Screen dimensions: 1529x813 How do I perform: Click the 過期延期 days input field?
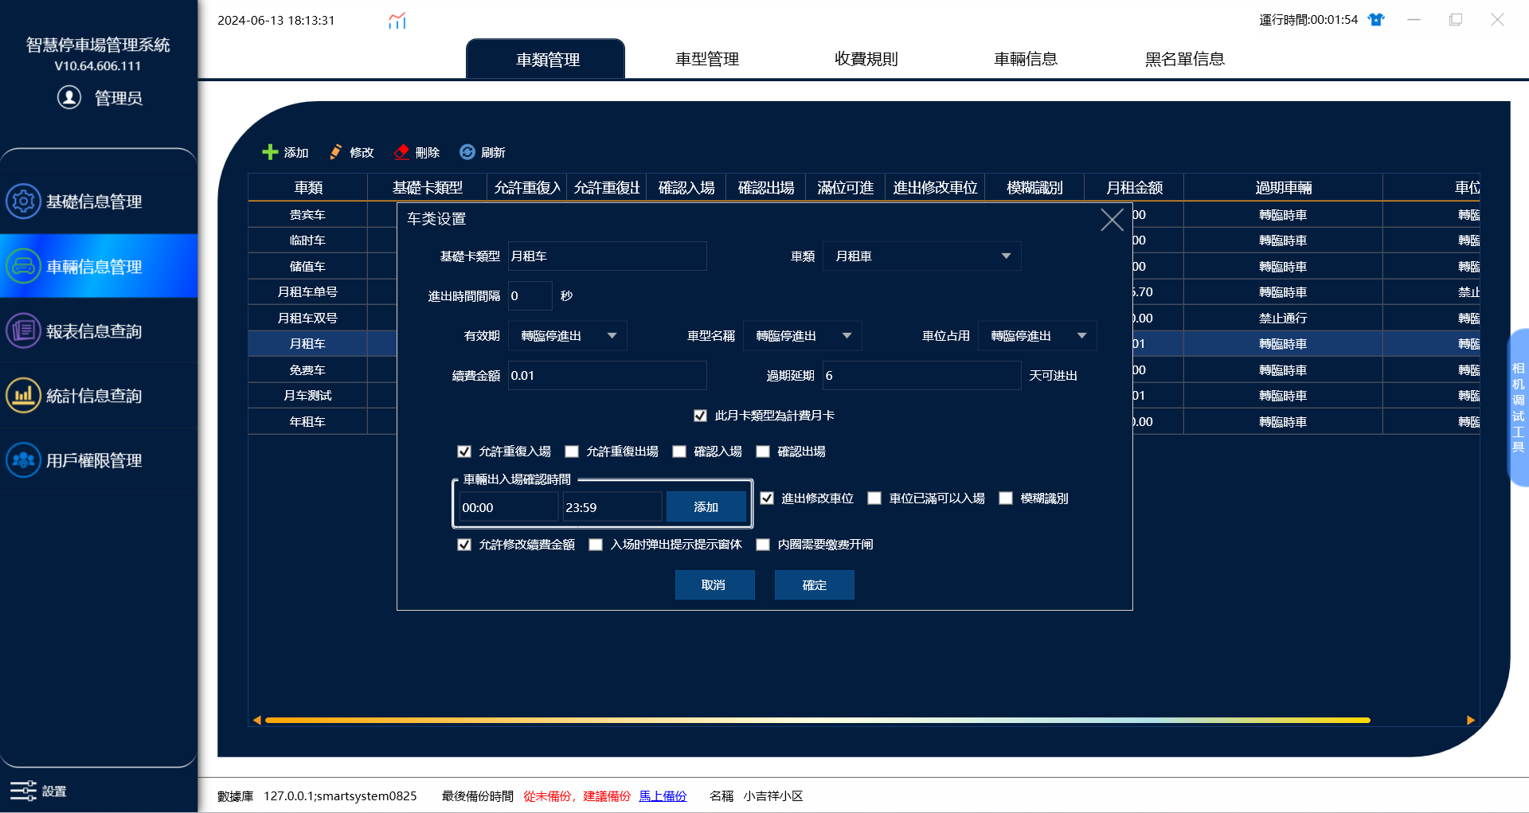(922, 376)
